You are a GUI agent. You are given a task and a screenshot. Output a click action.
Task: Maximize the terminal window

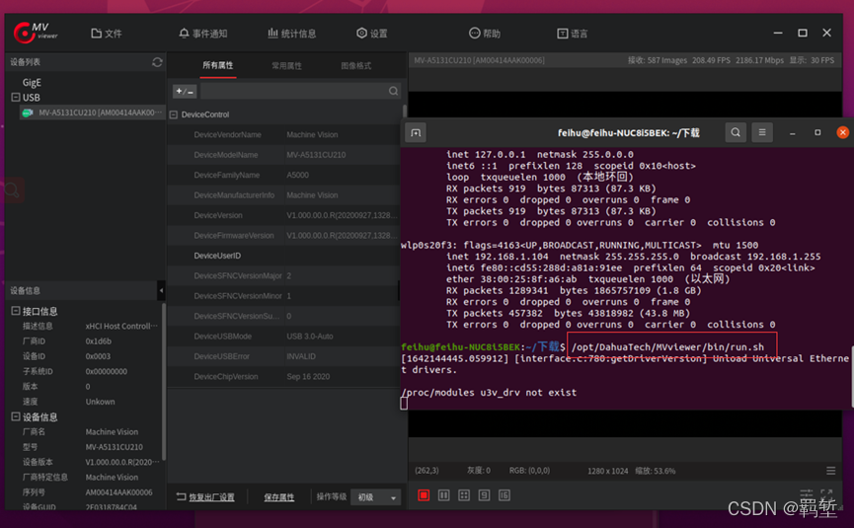click(x=817, y=132)
